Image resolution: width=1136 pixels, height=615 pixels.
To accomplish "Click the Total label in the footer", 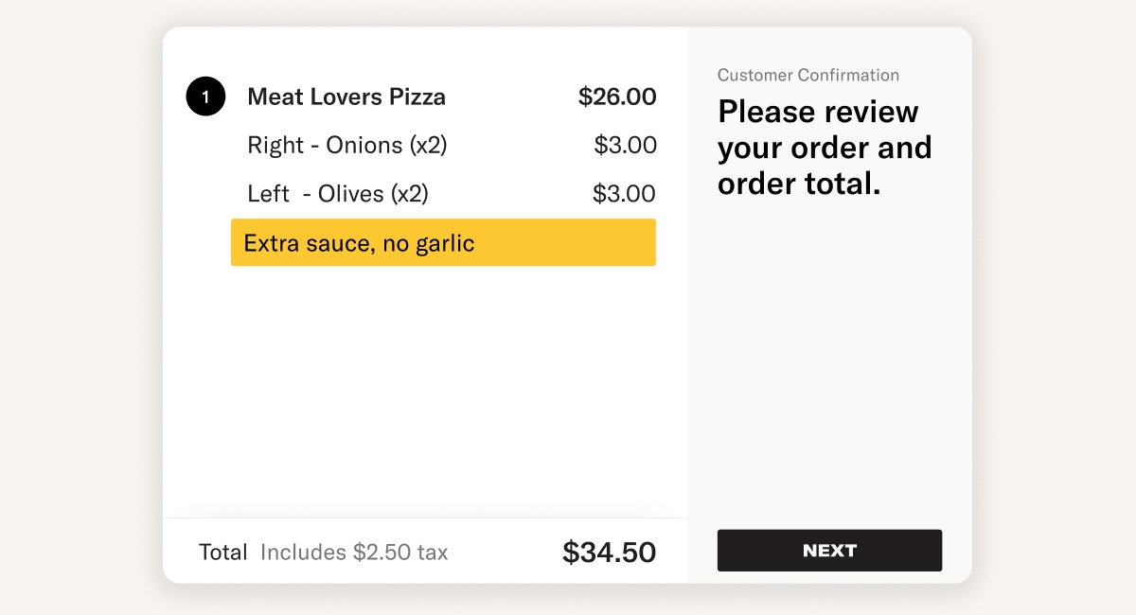I will [x=222, y=553].
